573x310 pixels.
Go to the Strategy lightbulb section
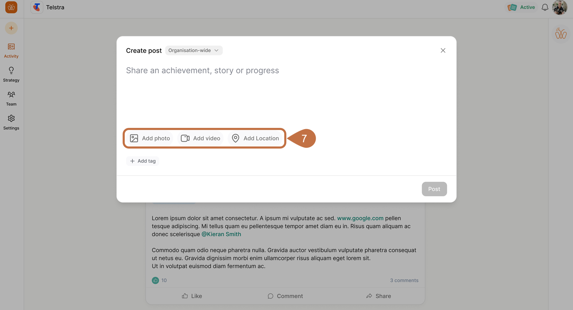(11, 74)
